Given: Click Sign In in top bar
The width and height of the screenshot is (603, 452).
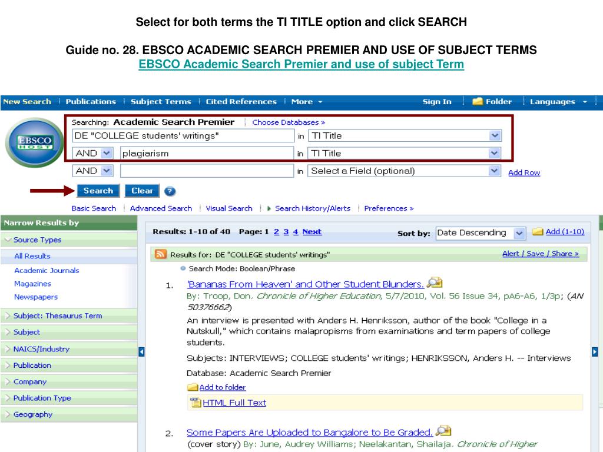Looking at the screenshot, I should (437, 102).
